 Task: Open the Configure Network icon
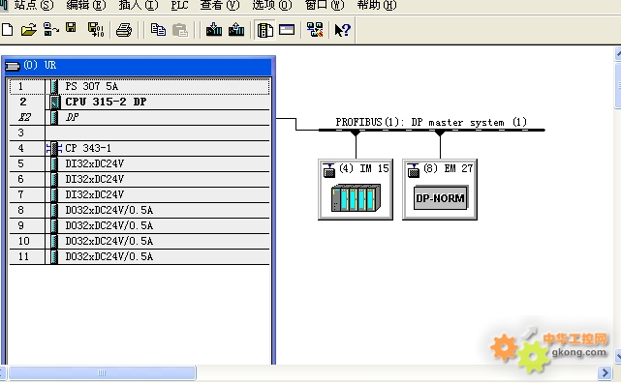tap(315, 30)
